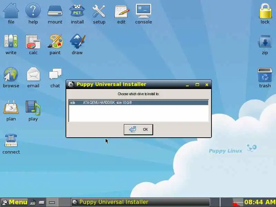Click the first quick-launch icon after Menu
This screenshot has width=276, height=207.
33,202
